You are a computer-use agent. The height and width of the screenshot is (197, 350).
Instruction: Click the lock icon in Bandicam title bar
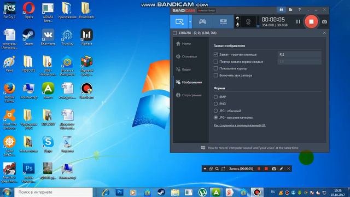281,10
